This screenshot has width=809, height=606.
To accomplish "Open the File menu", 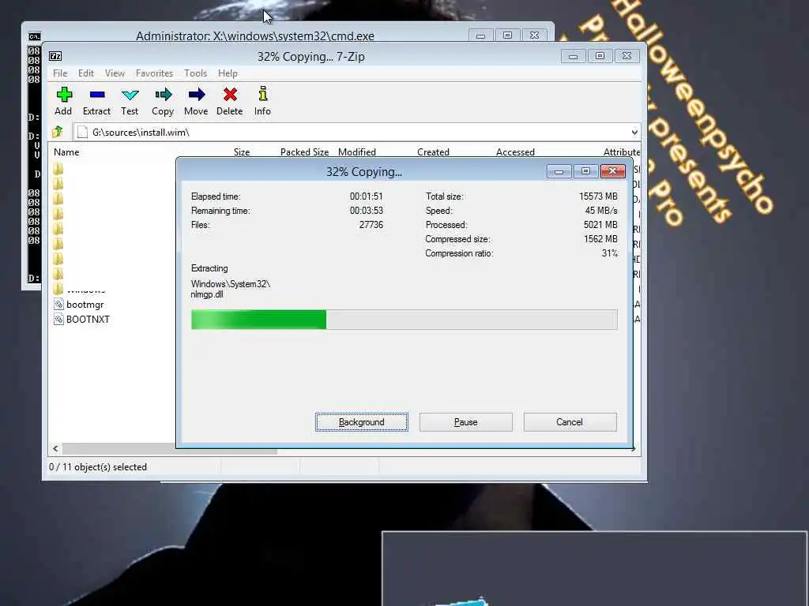I will point(60,73).
